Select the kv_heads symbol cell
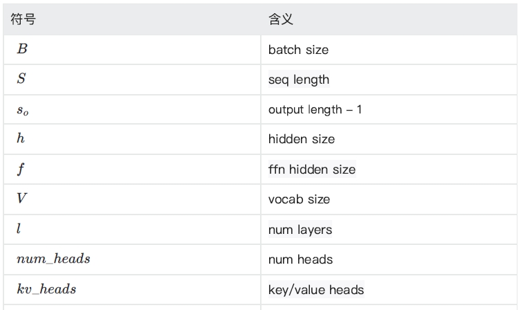523x310 pixels. pyautogui.click(x=46, y=289)
